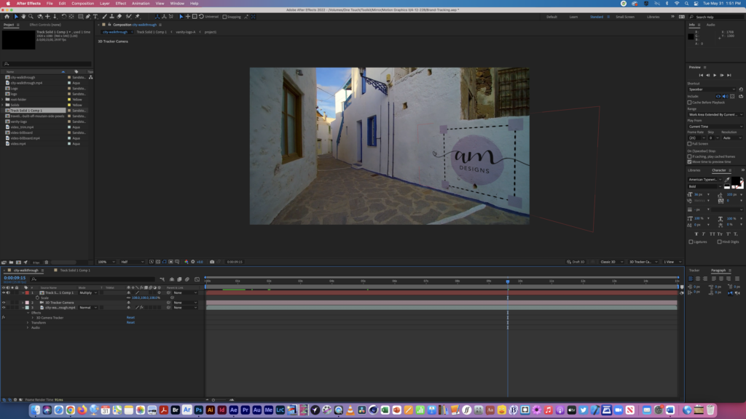This screenshot has height=419, width=746.
Task: Switch to the Learn workspace
Action: [573, 17]
